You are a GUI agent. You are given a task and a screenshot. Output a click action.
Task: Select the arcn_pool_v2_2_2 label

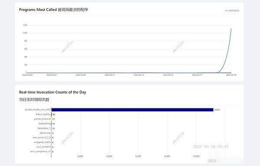(x=42, y=137)
